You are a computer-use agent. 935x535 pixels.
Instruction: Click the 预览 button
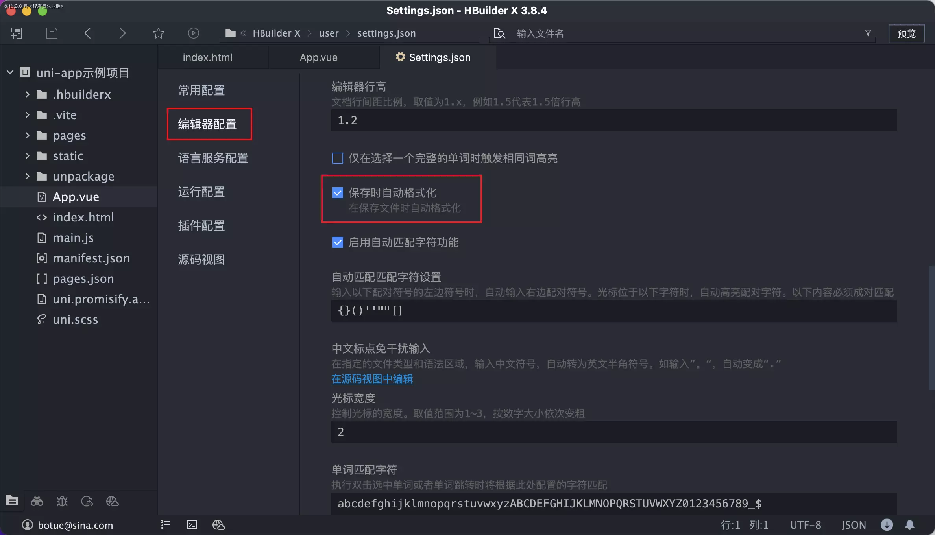(907, 33)
